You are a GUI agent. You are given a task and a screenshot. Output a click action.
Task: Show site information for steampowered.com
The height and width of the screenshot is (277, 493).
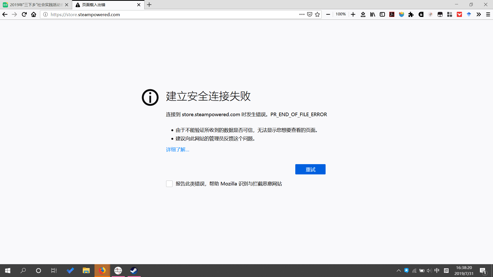click(45, 14)
